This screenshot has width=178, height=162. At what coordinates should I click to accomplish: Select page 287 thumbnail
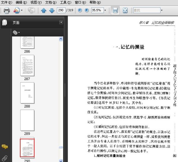tap(27, 65)
